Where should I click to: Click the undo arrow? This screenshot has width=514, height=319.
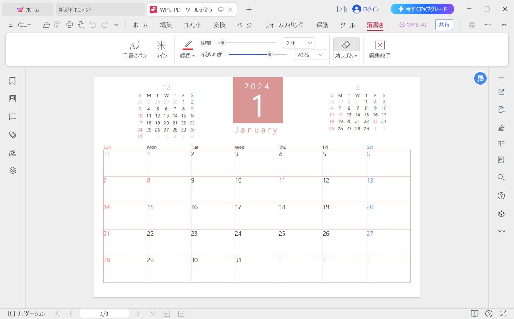tap(93, 25)
